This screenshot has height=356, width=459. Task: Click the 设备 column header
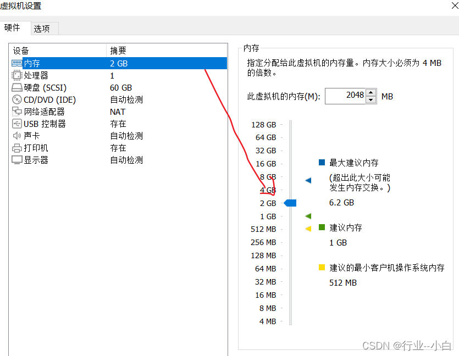(58, 51)
